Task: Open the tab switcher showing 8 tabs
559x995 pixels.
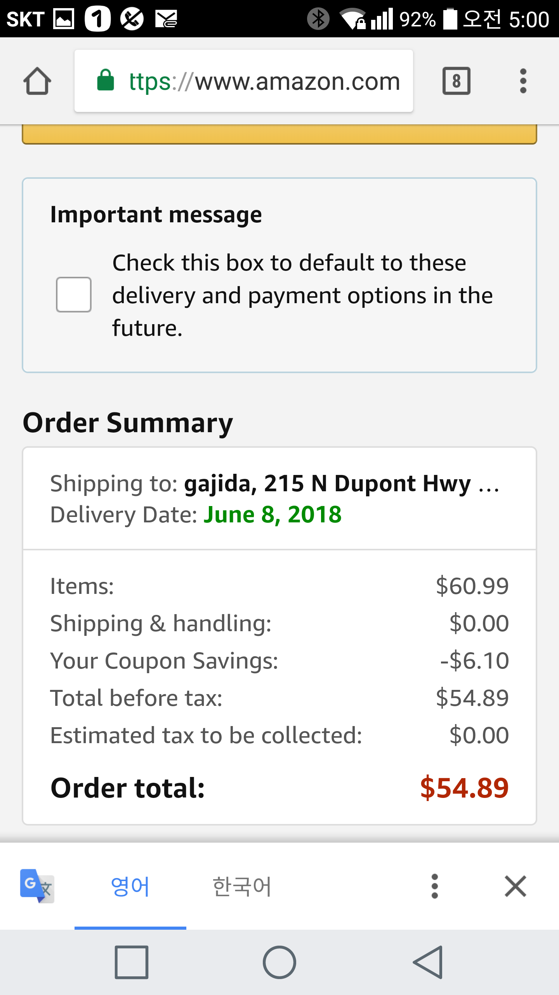Action: (x=456, y=81)
